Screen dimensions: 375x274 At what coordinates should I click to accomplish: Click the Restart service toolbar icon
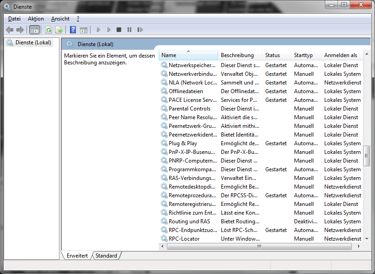coord(140,30)
